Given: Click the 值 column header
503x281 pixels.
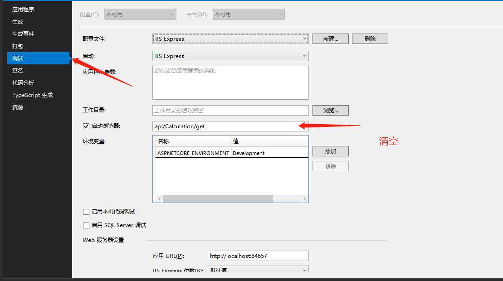Looking at the screenshot, I should (x=269, y=141).
